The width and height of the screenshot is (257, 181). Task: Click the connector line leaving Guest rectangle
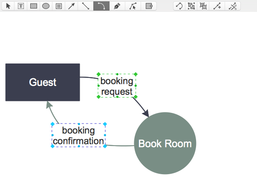[89, 78]
